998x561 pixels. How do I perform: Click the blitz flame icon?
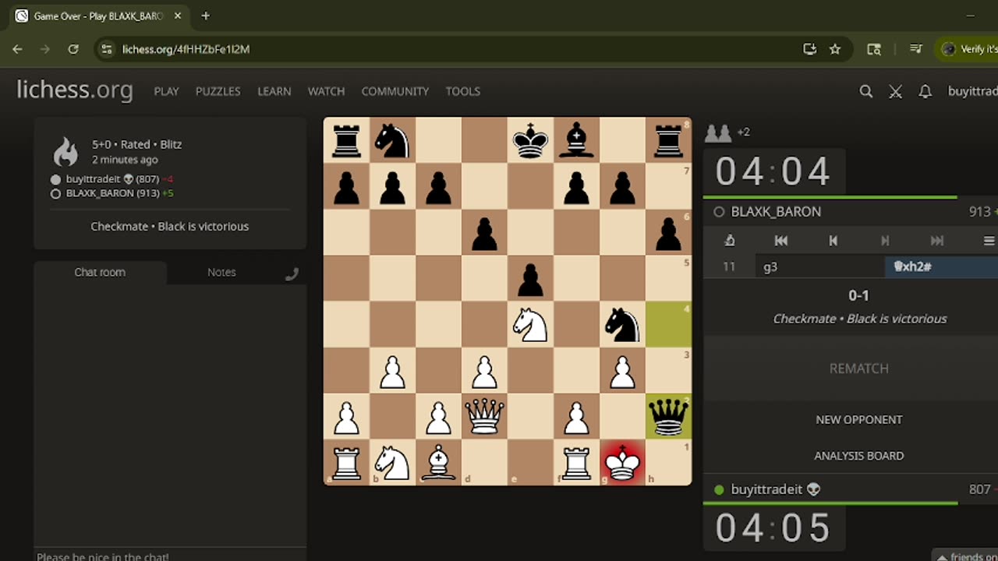point(65,151)
